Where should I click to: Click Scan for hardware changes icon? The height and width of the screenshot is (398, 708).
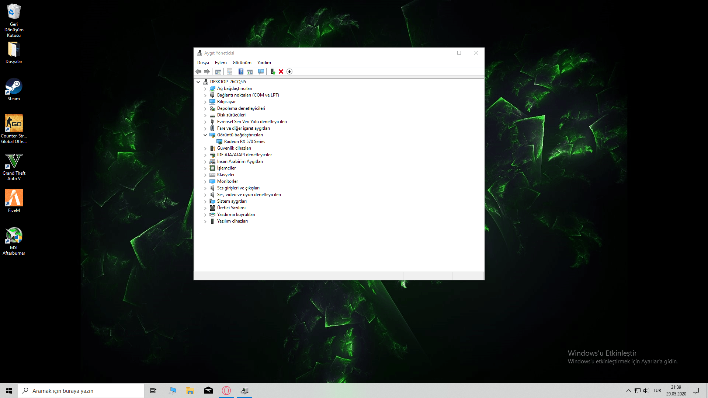(x=261, y=71)
